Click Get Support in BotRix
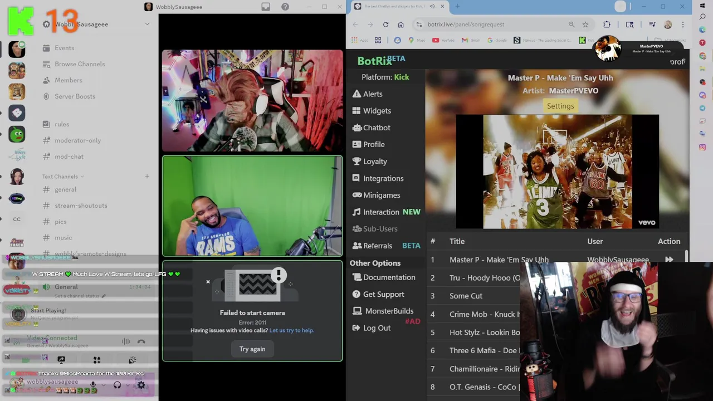 [378, 294]
